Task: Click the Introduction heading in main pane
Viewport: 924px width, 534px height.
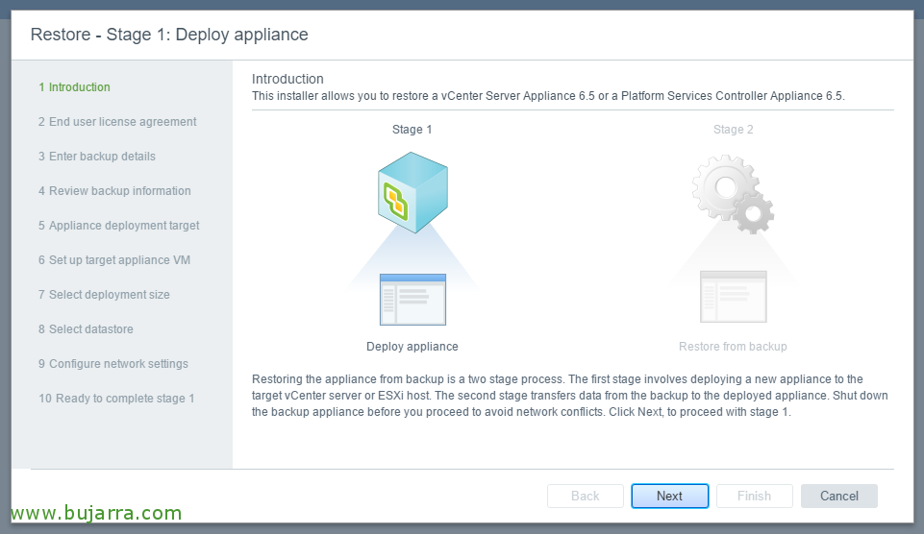Action: 287,79
